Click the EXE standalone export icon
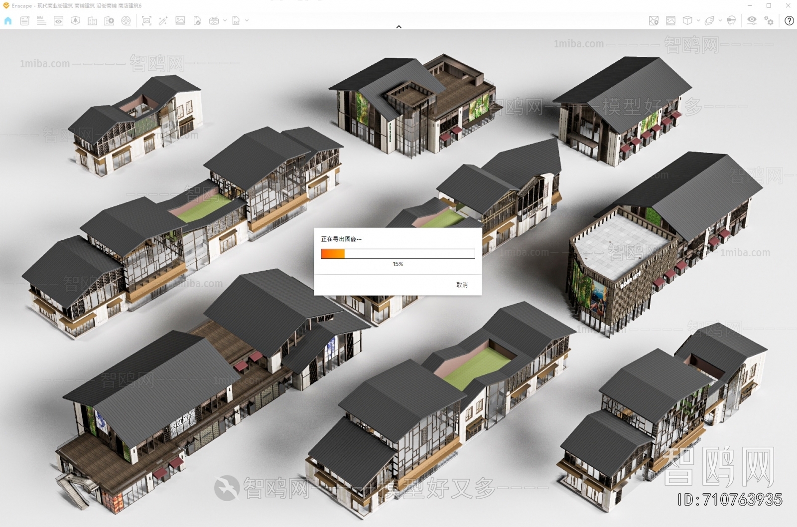Image resolution: width=797 pixels, height=527 pixels. click(236, 21)
